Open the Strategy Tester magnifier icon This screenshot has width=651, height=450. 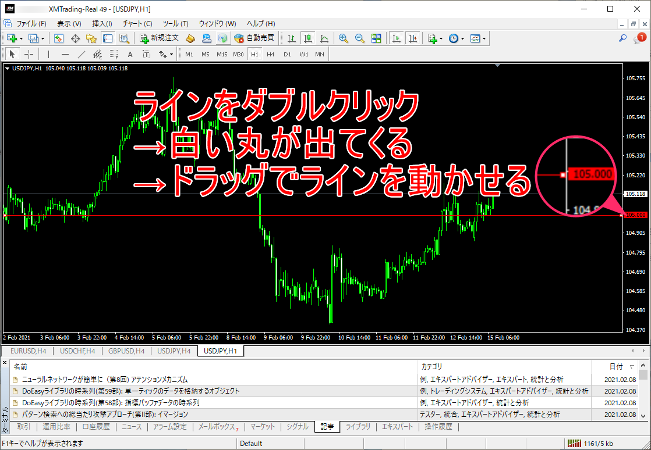click(124, 38)
